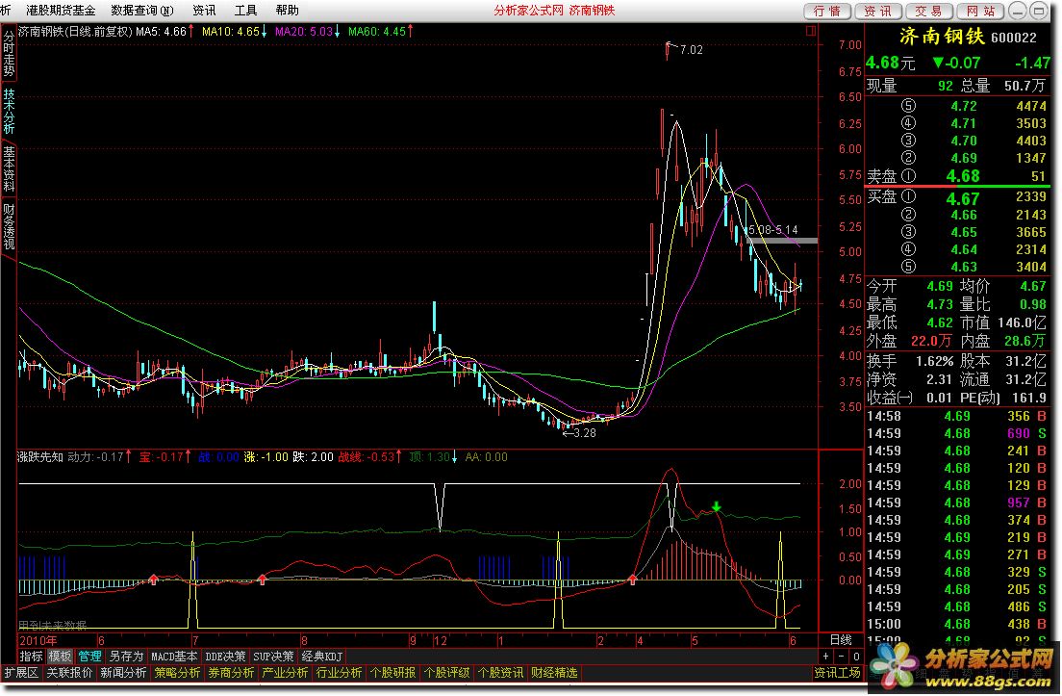Click the 换手 1.62% value
Viewport: 1062px width, 696px height.
pos(935,361)
